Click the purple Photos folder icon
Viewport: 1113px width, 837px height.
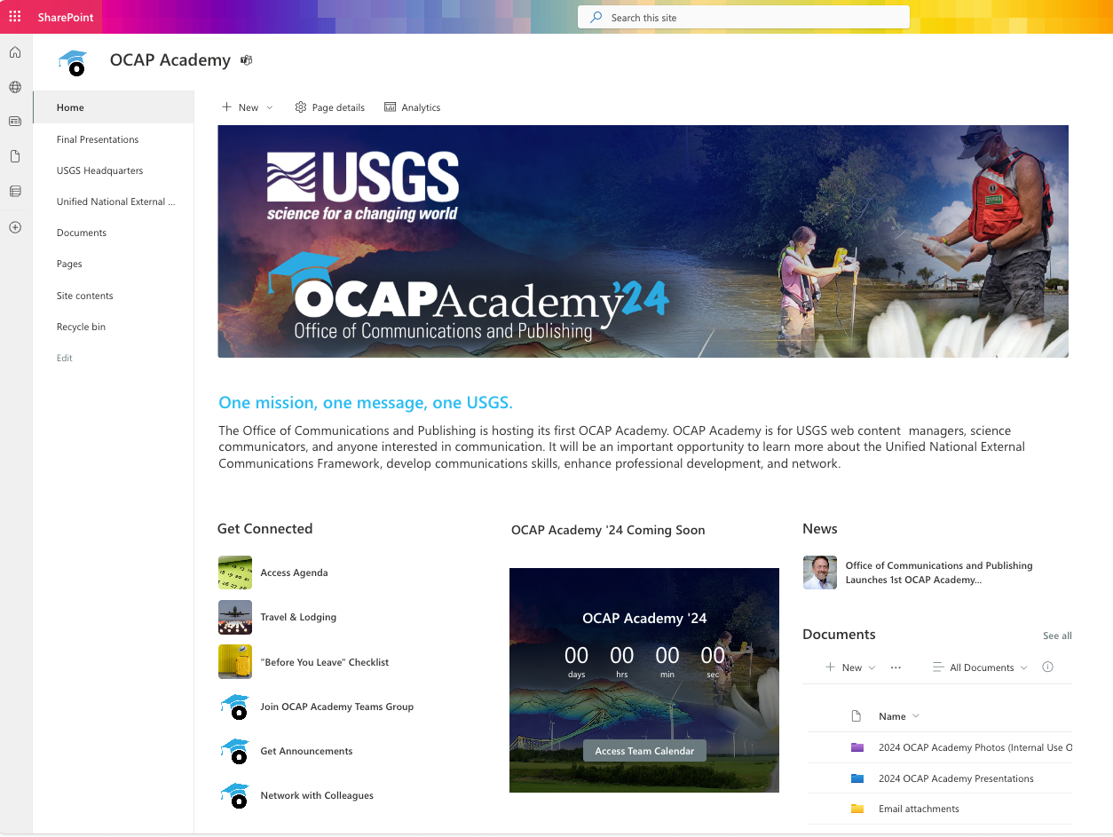click(x=857, y=747)
